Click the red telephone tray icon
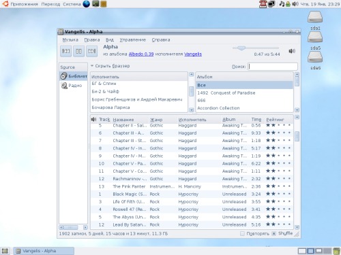The width and height of the screenshot is (341, 255). click(263, 4)
